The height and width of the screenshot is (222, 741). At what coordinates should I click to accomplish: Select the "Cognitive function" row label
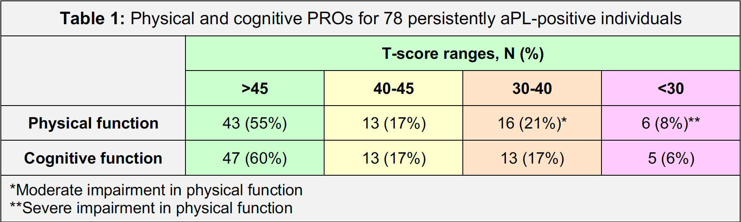93,158
